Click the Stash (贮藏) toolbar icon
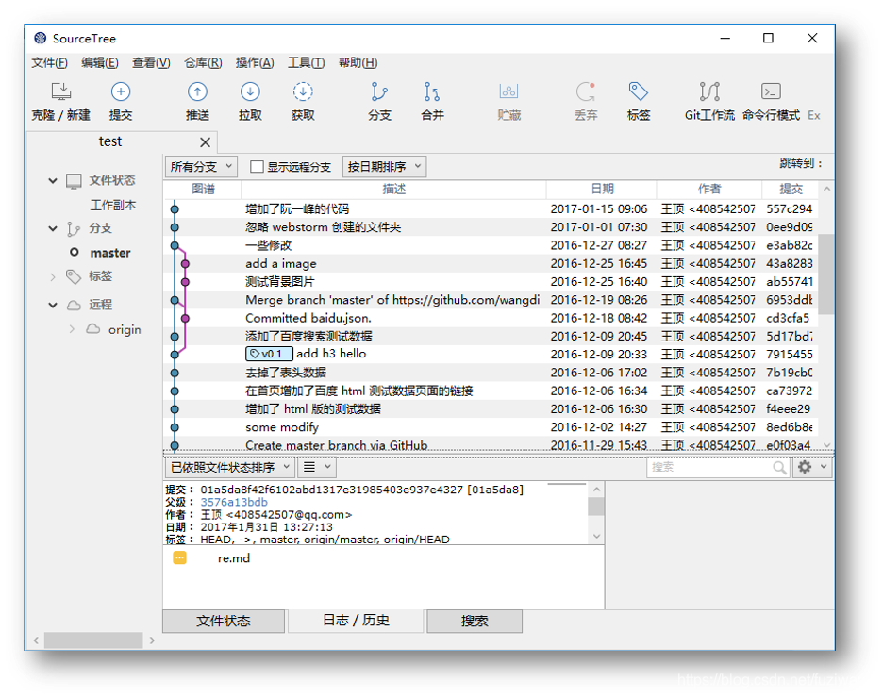 tap(508, 91)
